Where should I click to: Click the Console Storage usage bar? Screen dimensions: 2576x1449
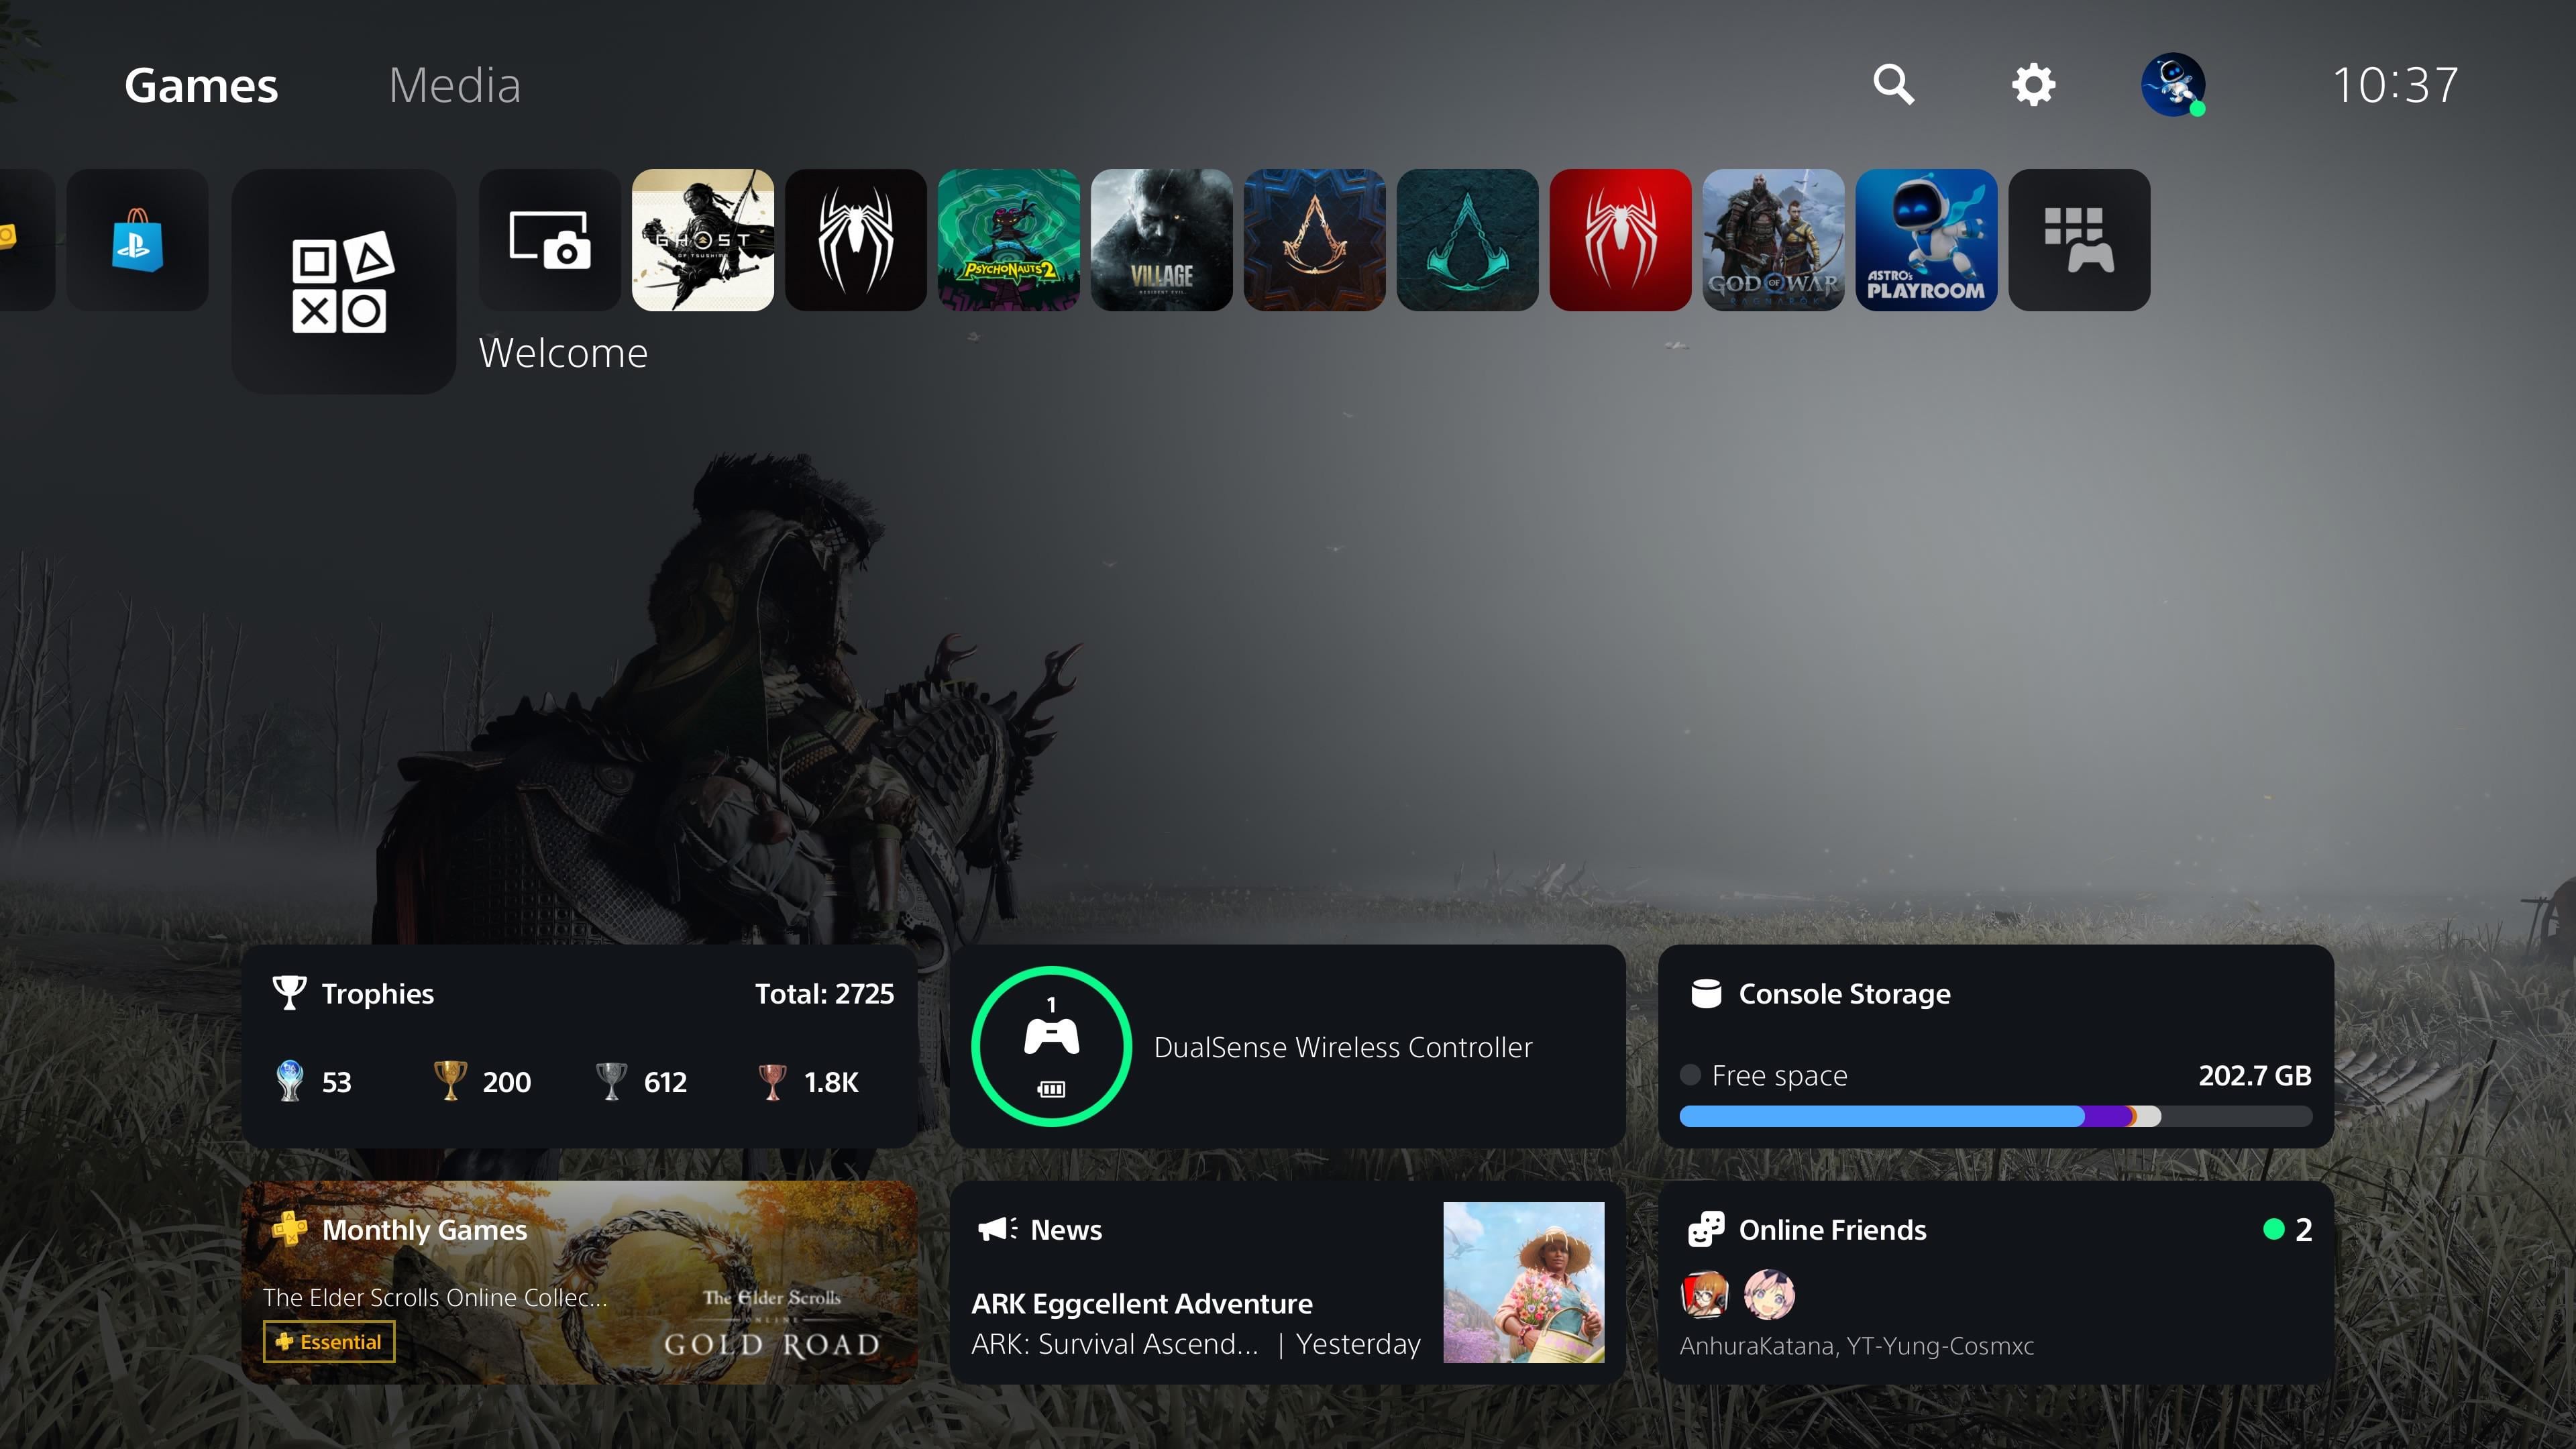1995,1116
